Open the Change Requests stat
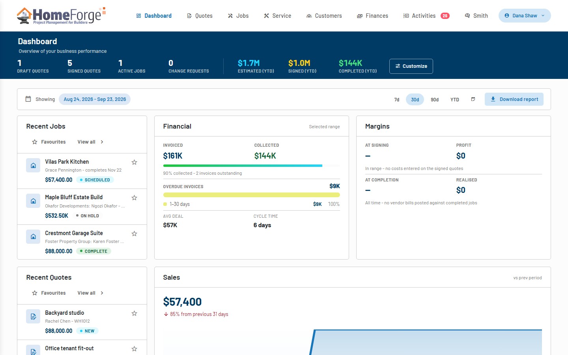The image size is (568, 355). (189, 66)
